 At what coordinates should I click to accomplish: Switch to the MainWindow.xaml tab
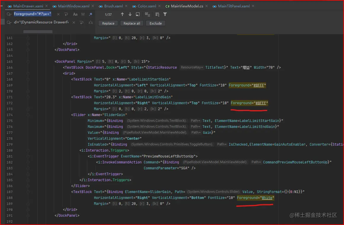pyautogui.click(x=73, y=6)
